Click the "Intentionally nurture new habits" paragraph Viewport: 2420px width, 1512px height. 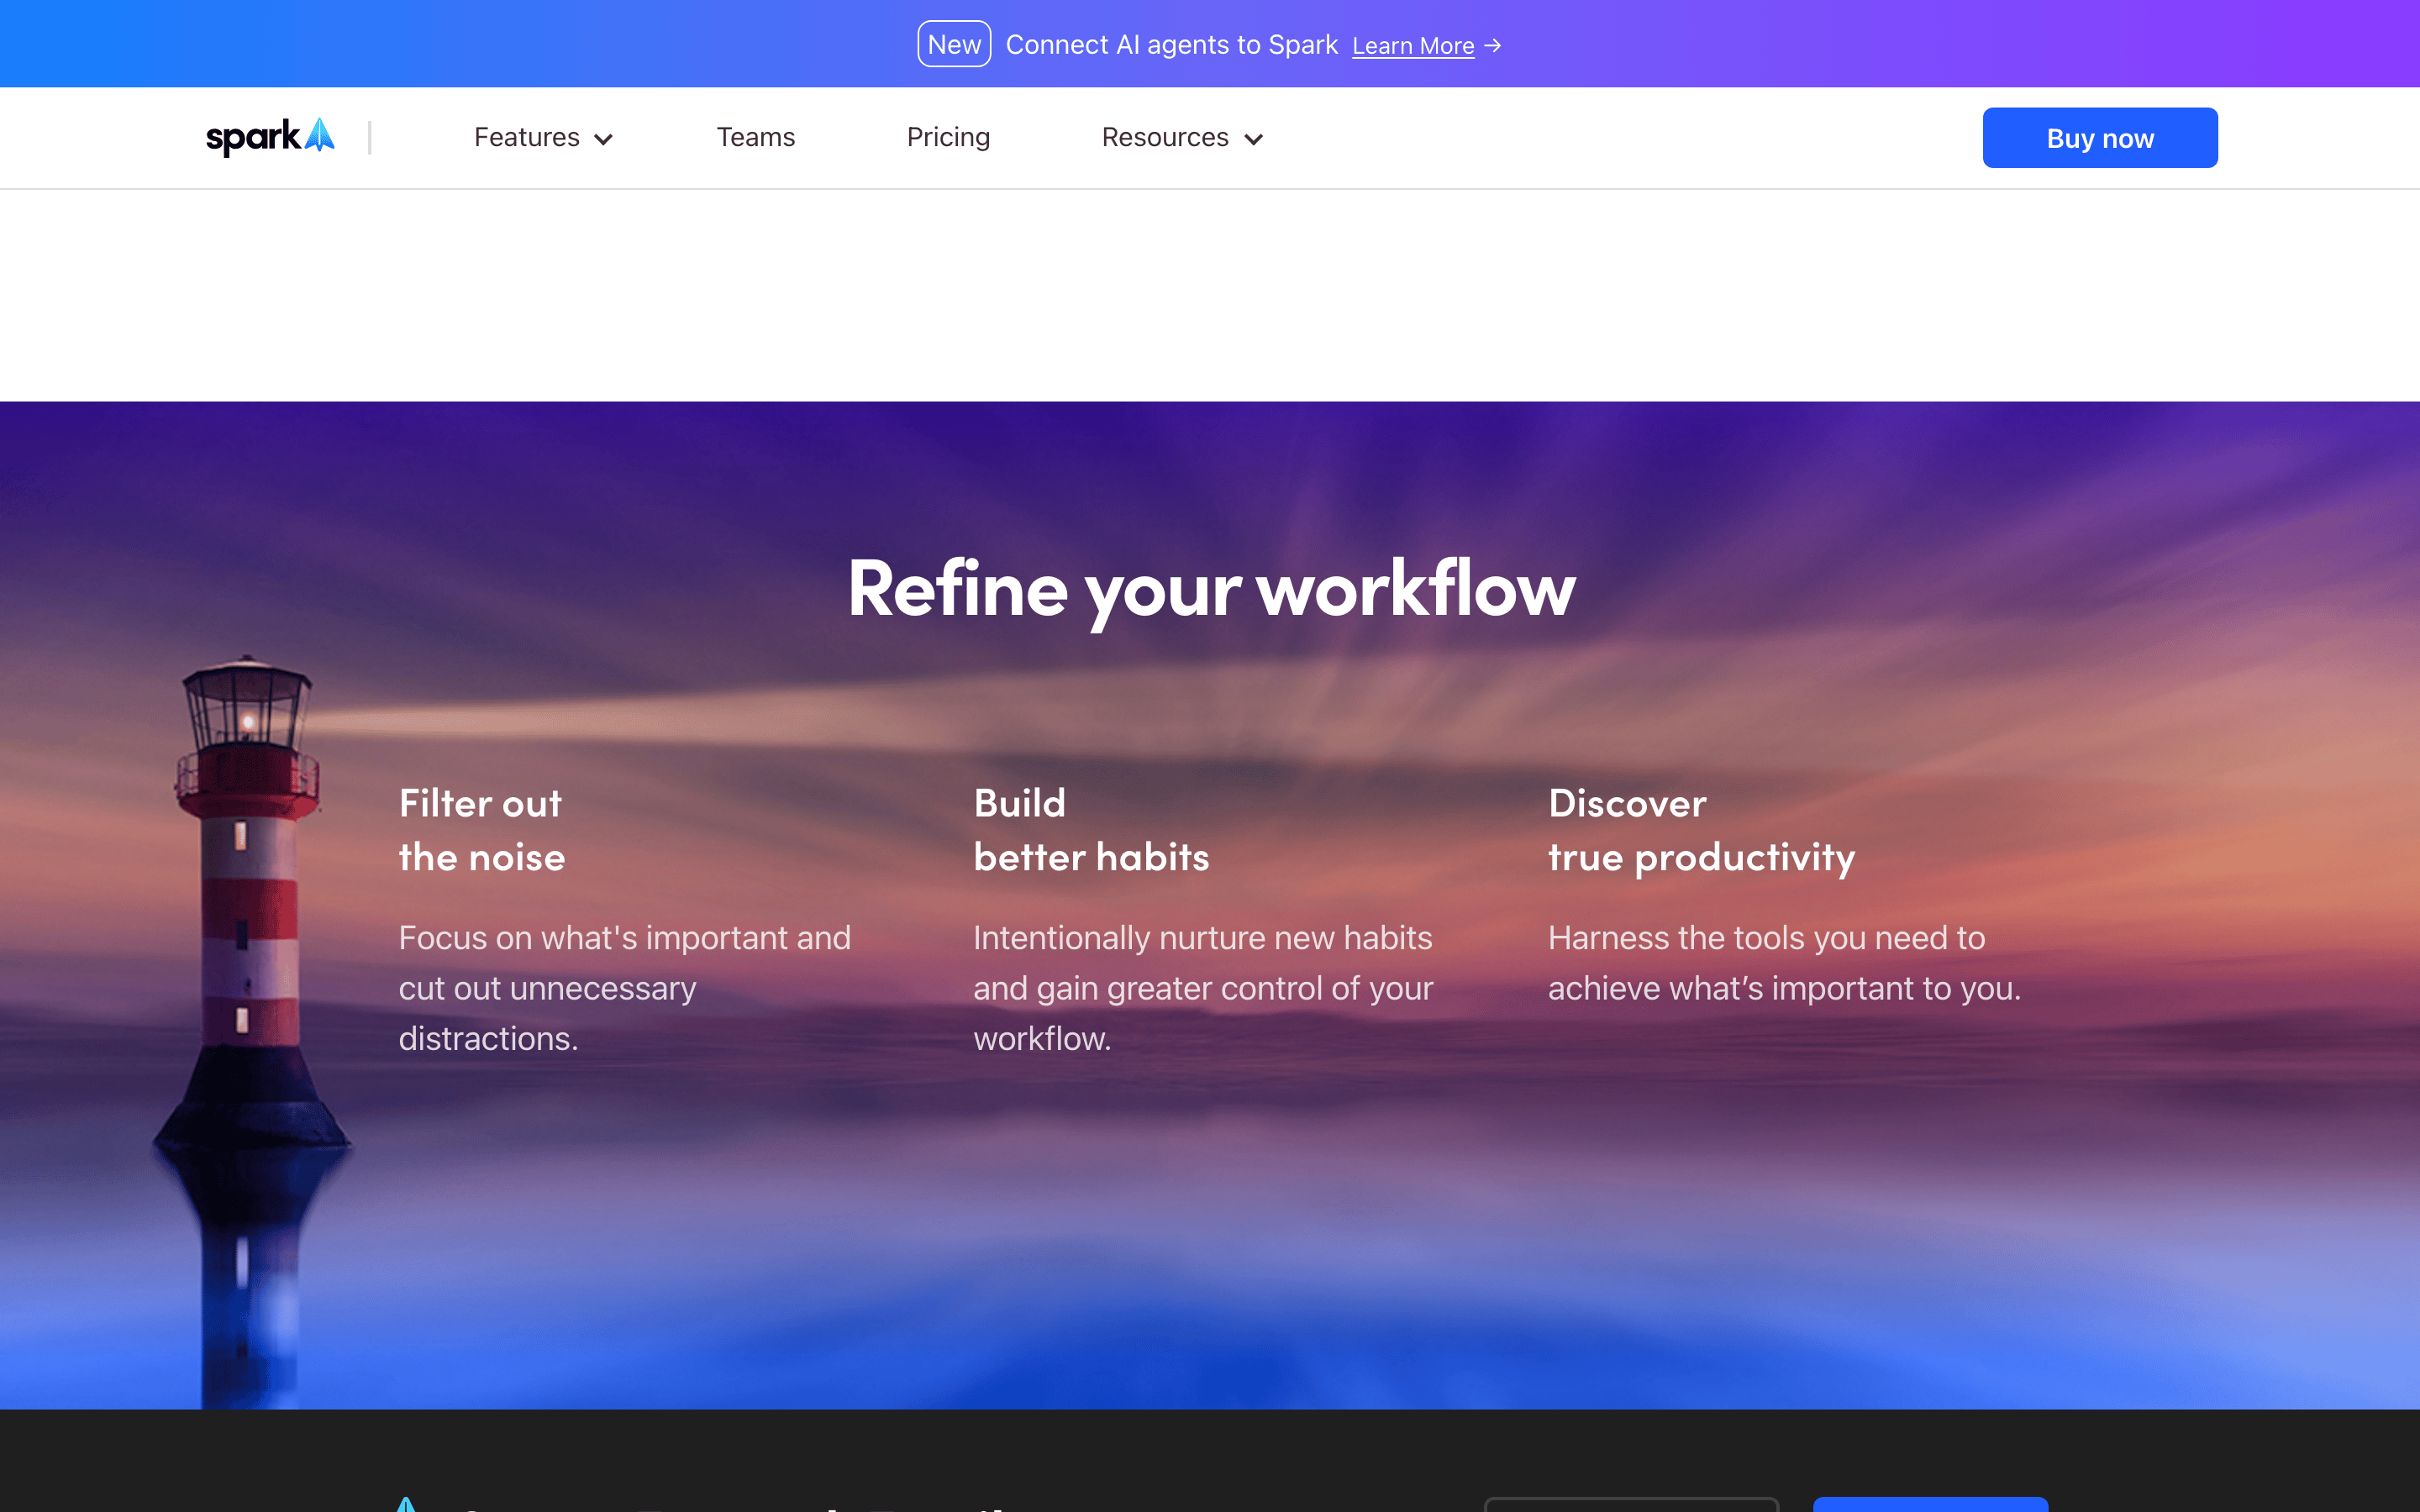click(1203, 988)
